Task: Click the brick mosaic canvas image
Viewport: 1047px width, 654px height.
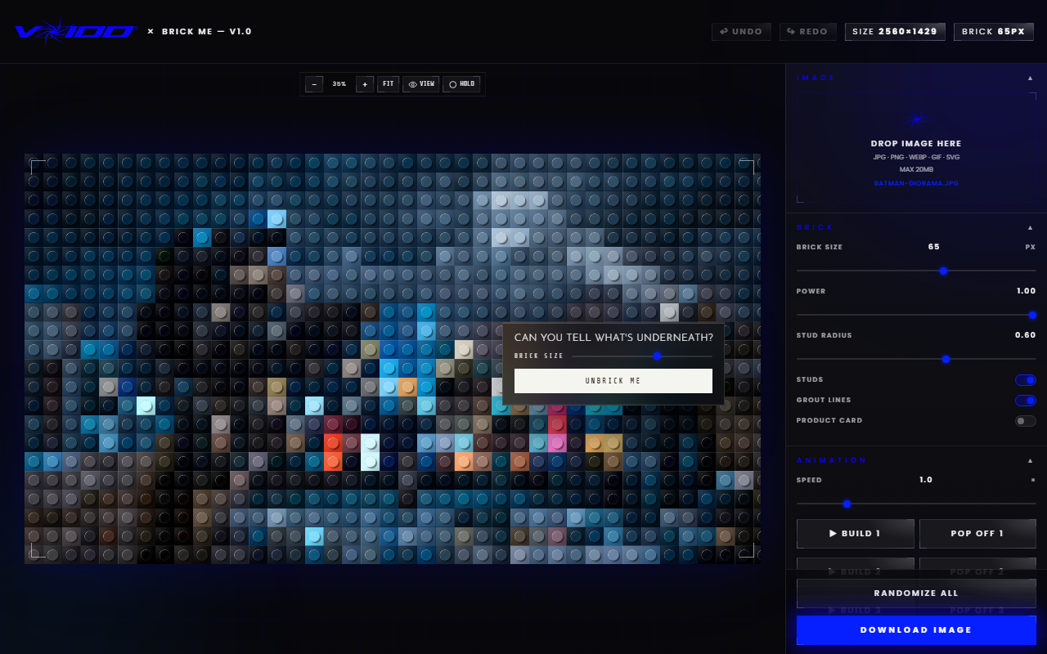Action: tap(393, 359)
